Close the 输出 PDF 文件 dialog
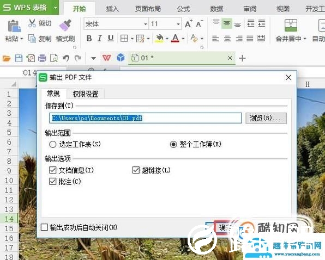 point(288,77)
